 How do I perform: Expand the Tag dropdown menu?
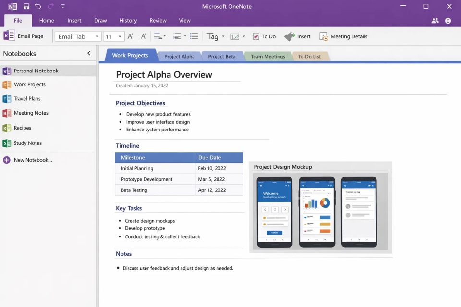222,36
